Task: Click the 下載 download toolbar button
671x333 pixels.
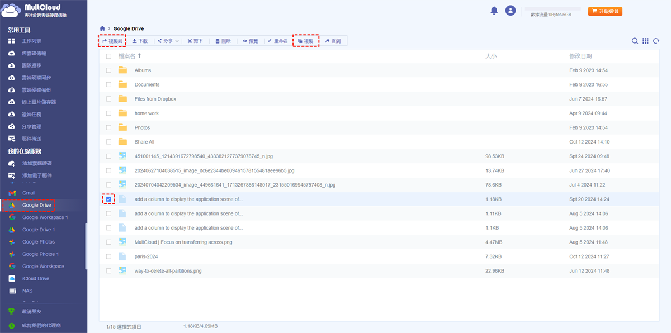Action: pos(140,41)
